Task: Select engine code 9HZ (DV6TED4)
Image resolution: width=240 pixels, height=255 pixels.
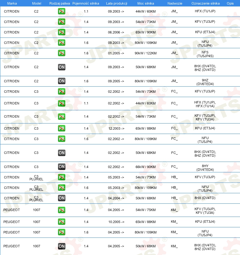Action: coord(205,82)
